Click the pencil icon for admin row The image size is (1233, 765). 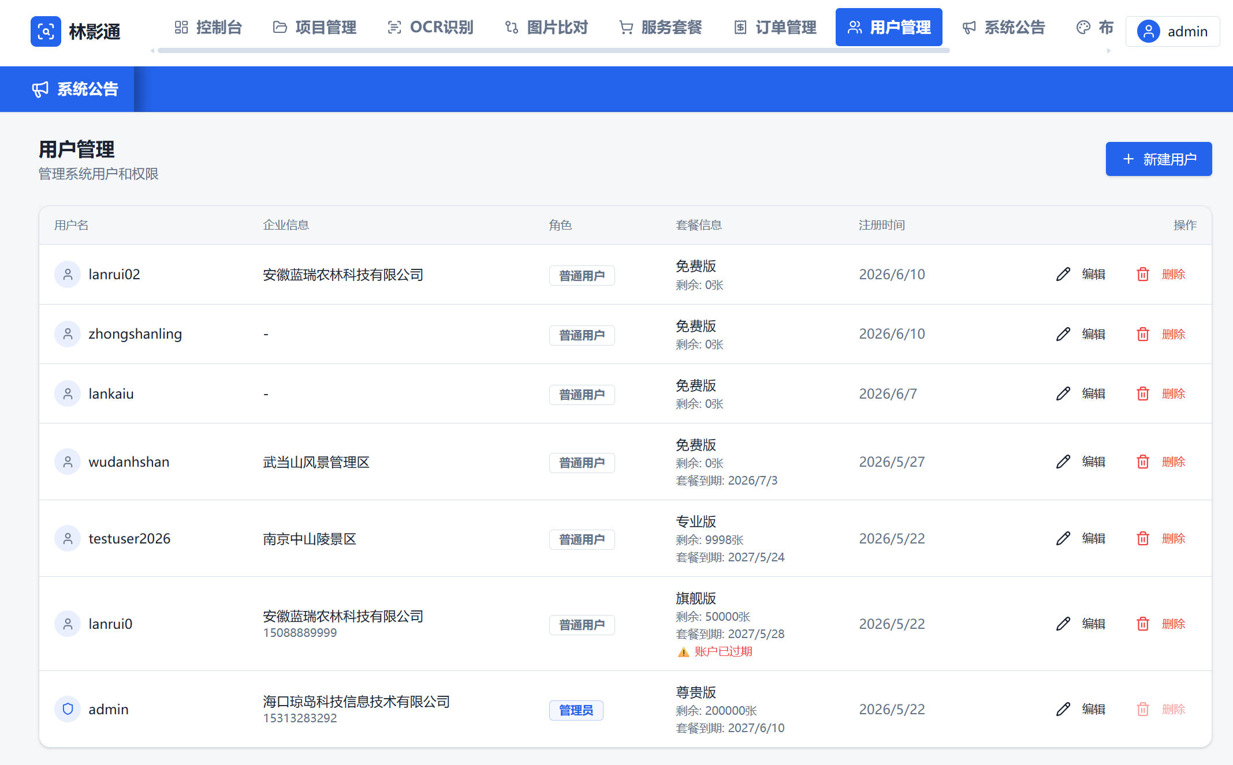[x=1063, y=709]
